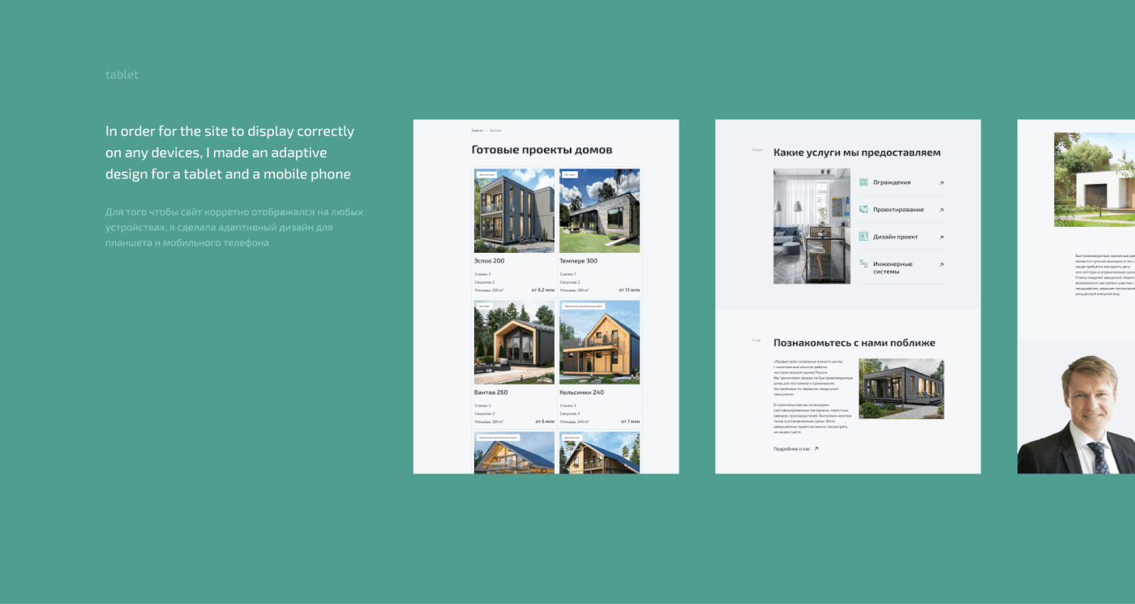
Task: Click the arrow icon after Подробнее о нас
Action: (816, 448)
